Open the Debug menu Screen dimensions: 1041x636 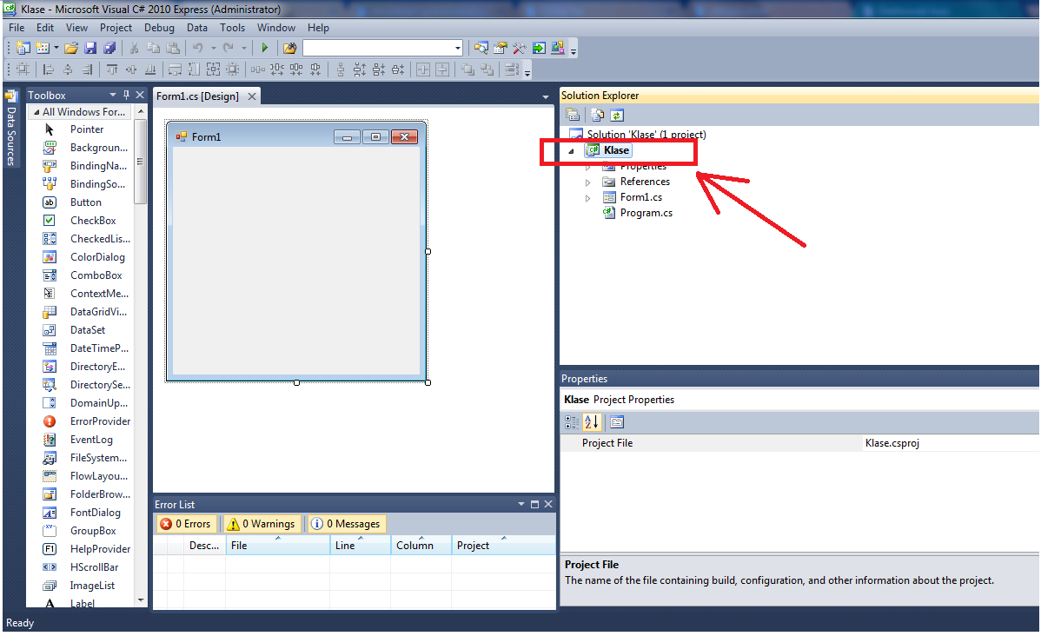(159, 28)
